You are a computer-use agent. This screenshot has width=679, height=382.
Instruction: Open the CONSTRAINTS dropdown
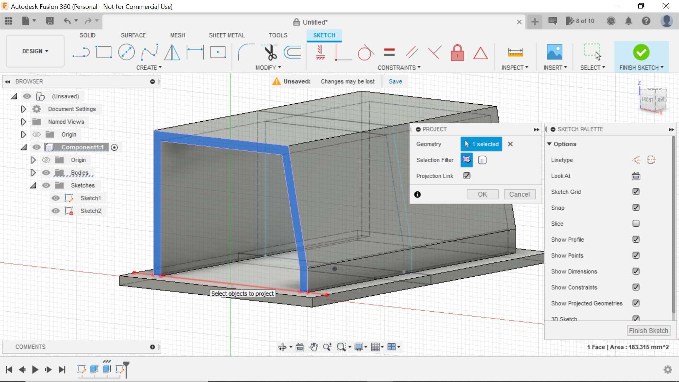399,68
